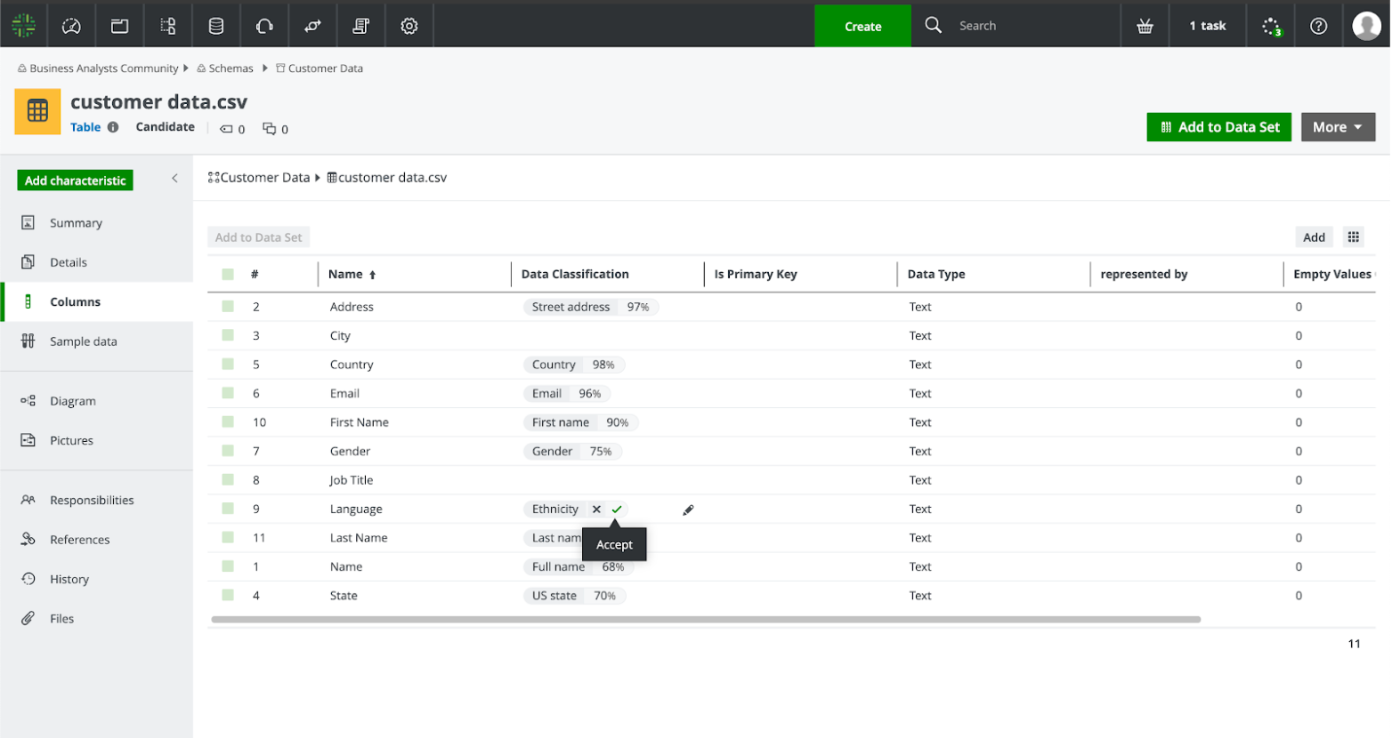Image resolution: width=1392 pixels, height=738 pixels.
Task: Open the grid view options icon beside Add
Action: (1354, 237)
